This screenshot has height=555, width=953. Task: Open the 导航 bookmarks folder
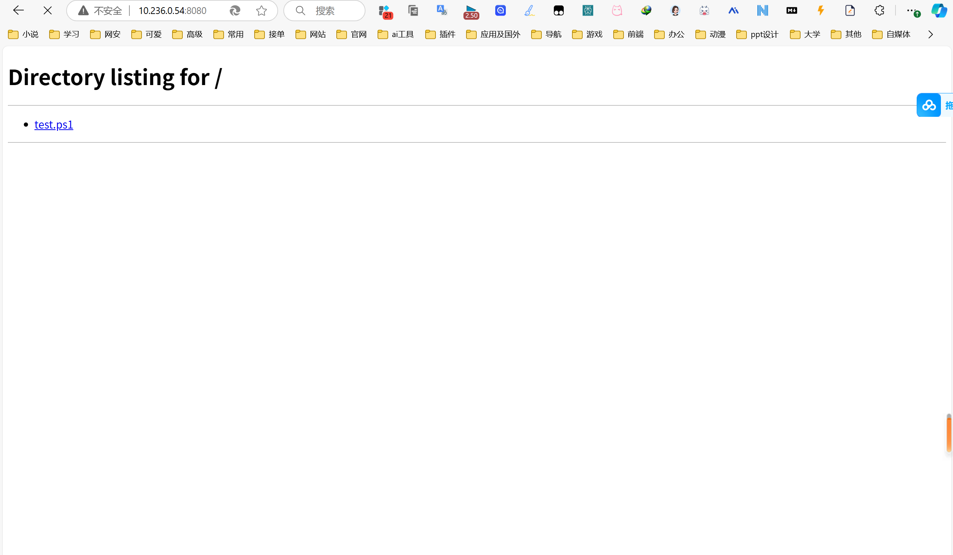coord(547,34)
